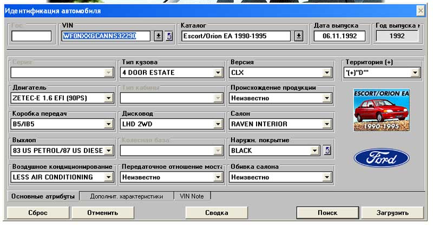Close the Идентификация автомобиля dialog
This screenshot has height=225, width=433.
pos(421,11)
